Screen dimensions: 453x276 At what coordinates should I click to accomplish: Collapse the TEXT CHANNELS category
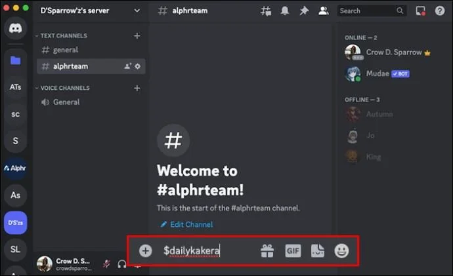tap(63, 36)
